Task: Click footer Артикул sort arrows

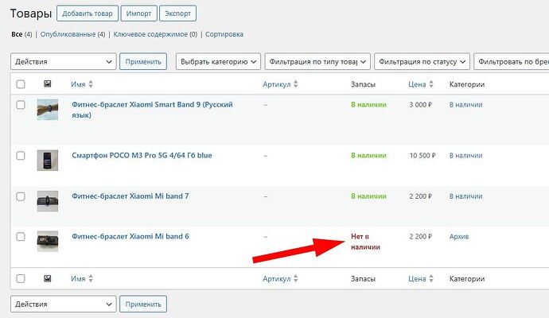Action: coord(296,278)
